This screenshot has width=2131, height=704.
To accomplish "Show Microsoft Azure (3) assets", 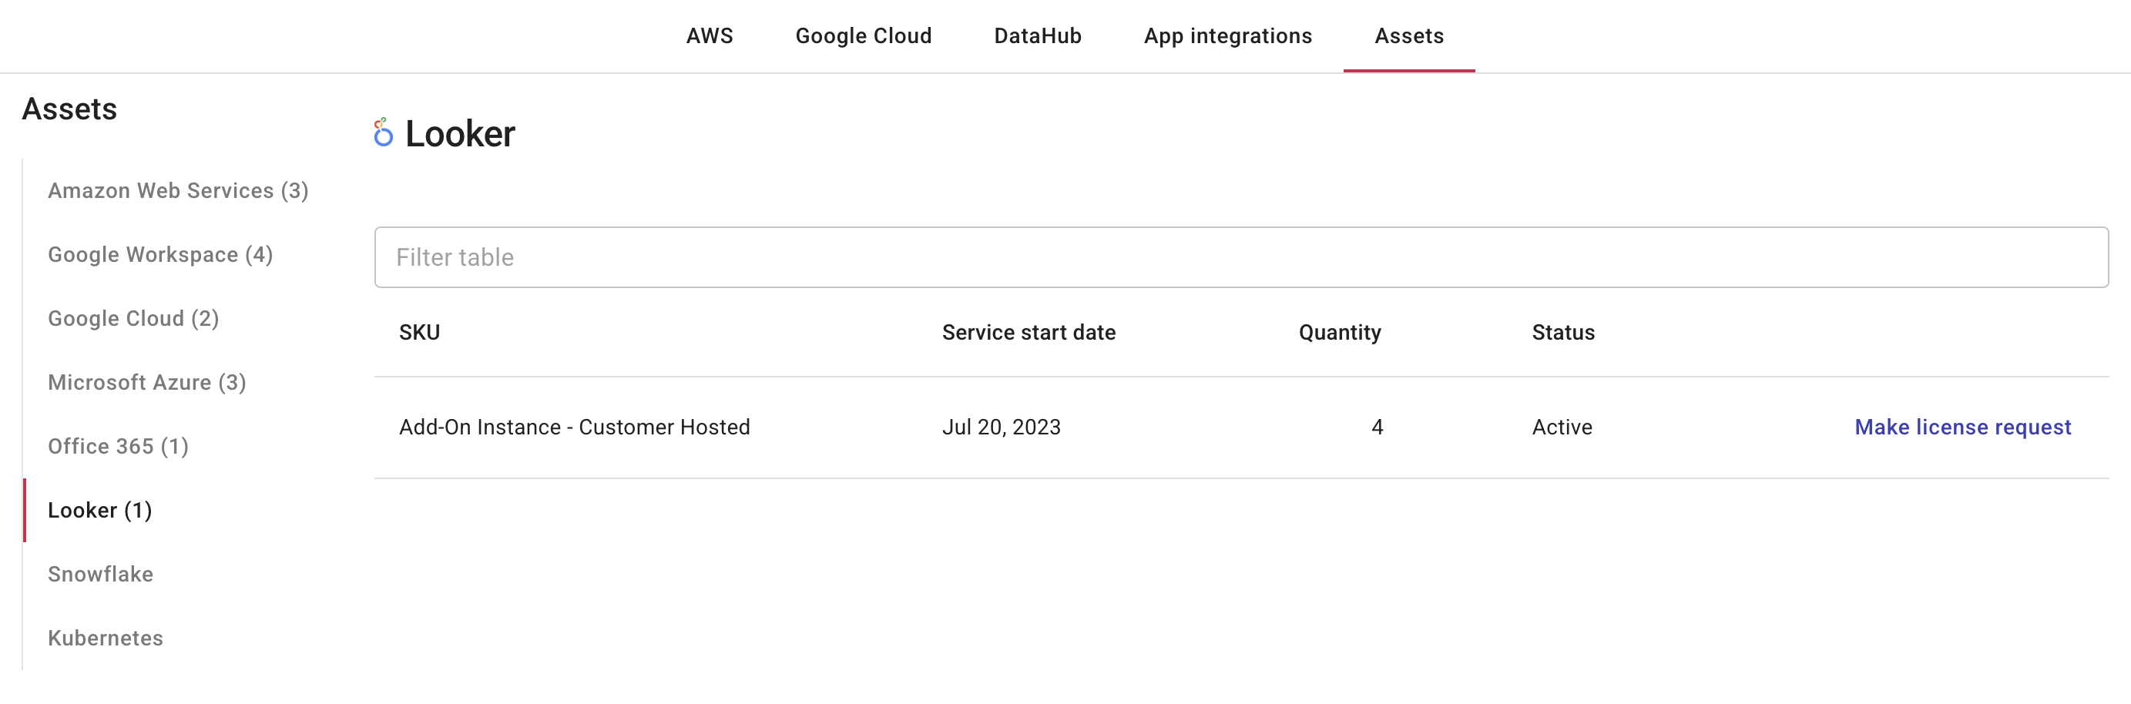I will (x=146, y=382).
